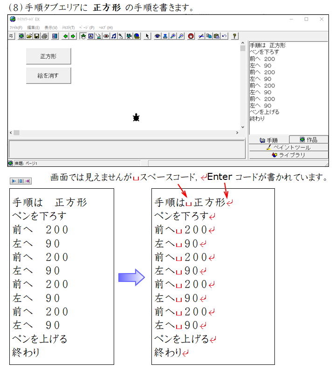Click the green left arrow previous page icon
Image resolution: width=335 pixels, height=377 pixels.
click(x=65, y=36)
